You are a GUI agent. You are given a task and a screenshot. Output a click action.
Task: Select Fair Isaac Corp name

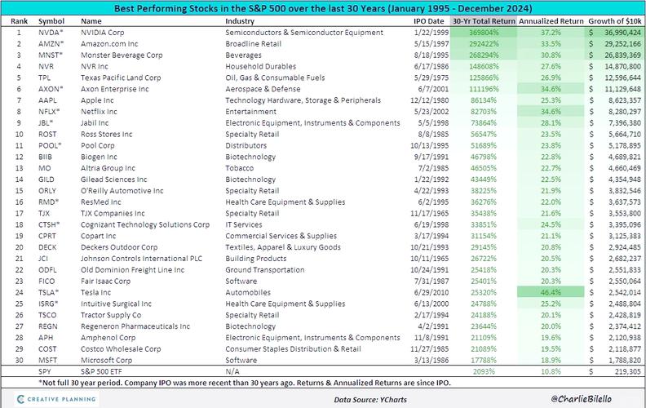click(x=105, y=281)
